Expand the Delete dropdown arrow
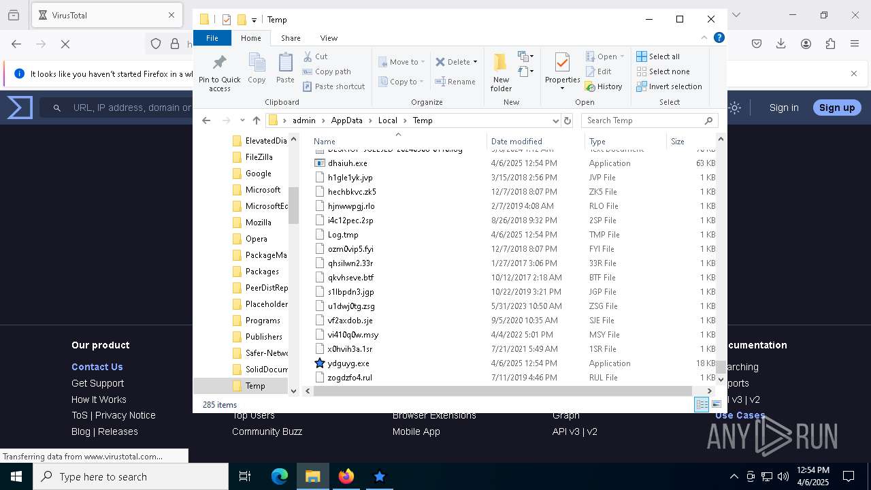 pyautogui.click(x=475, y=62)
